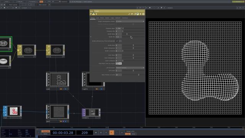Screen dimensions: 245x138
Task: Click second icon in the viewer pane bar
Action: (x=150, y=8)
